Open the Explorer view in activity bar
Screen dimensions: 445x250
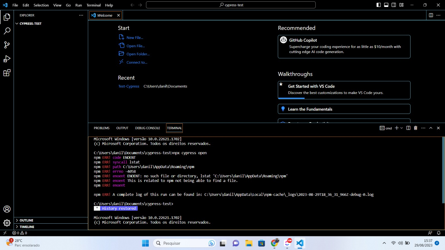click(7, 17)
